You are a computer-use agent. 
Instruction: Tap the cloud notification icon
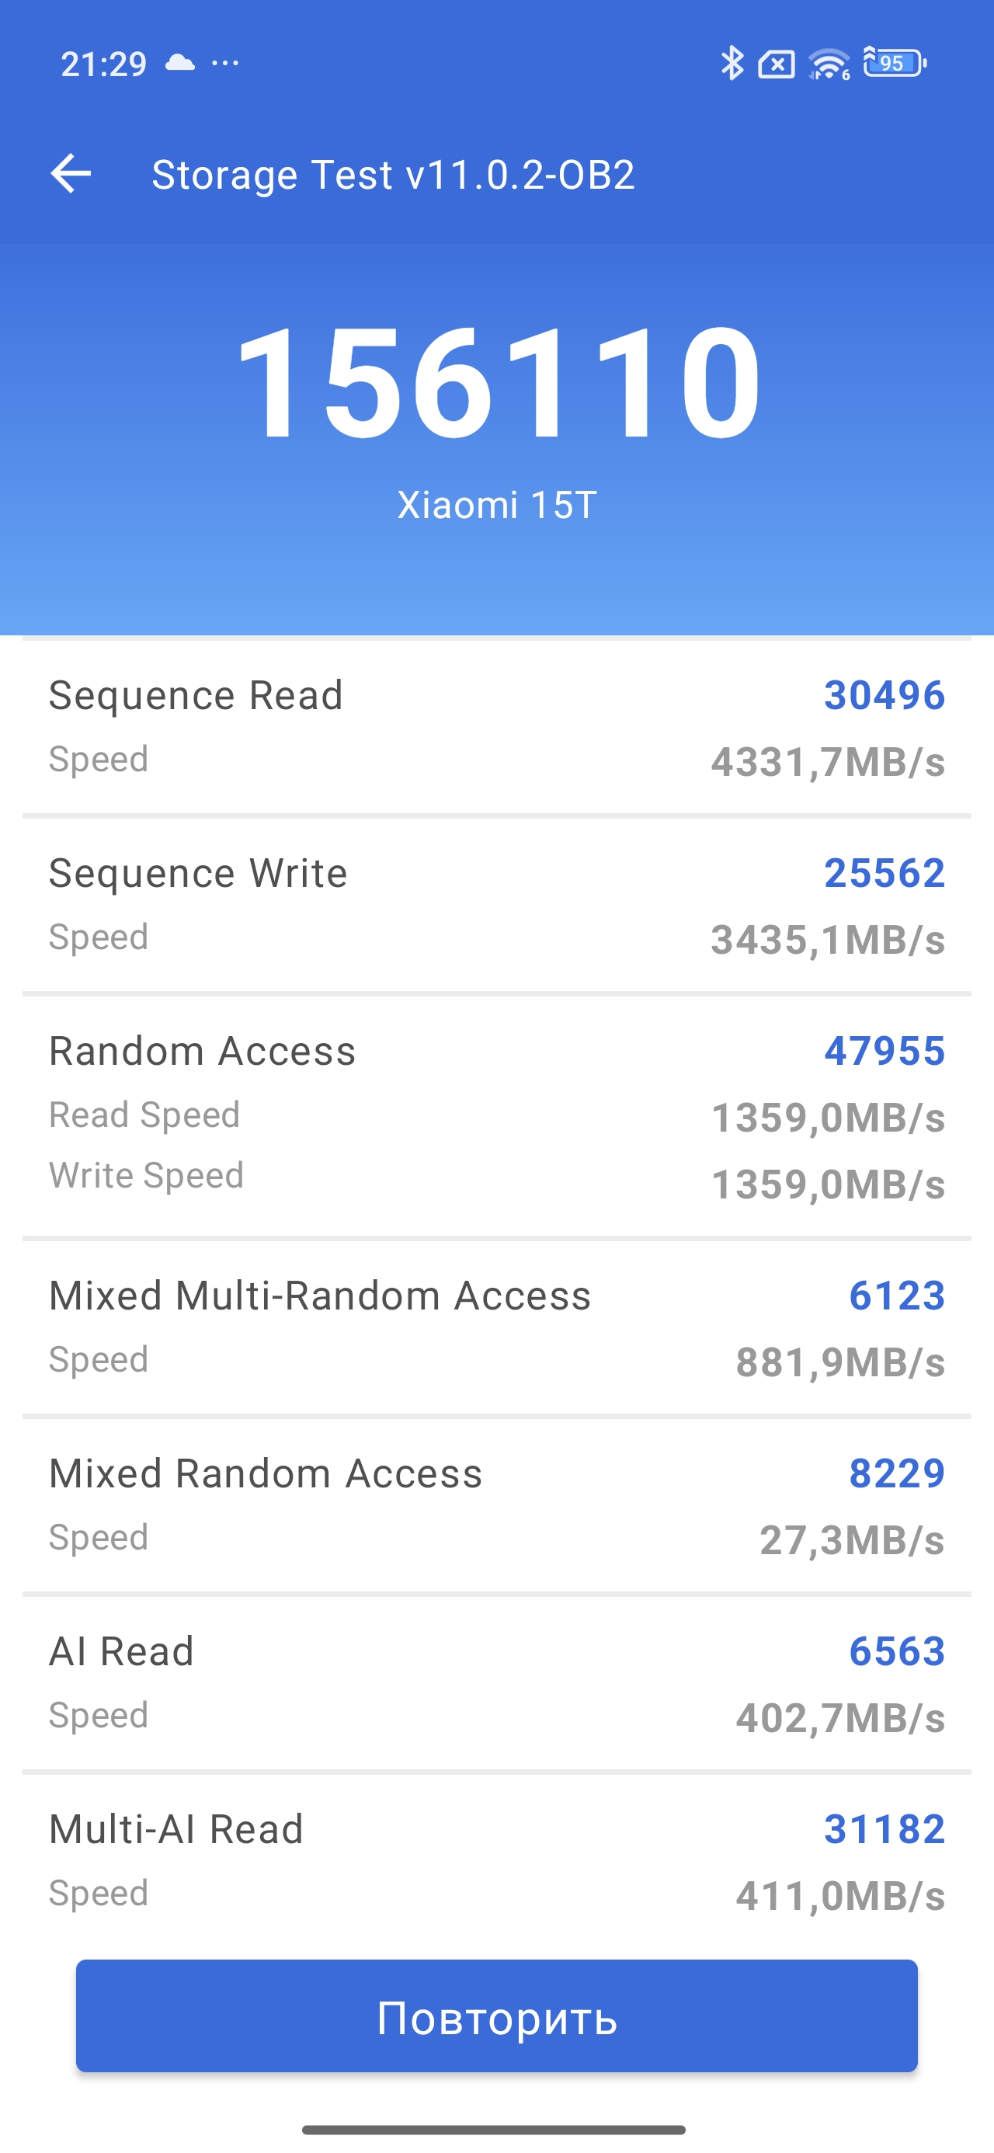coord(179,63)
